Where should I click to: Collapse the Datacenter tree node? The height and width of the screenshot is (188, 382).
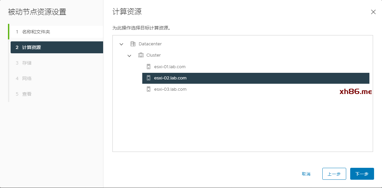click(121, 44)
